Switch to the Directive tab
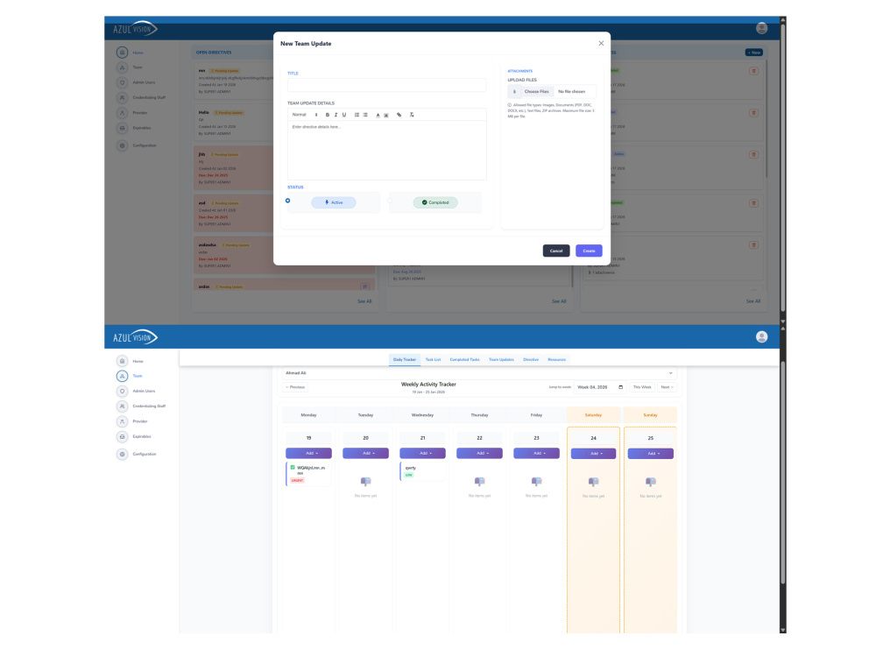 531,360
